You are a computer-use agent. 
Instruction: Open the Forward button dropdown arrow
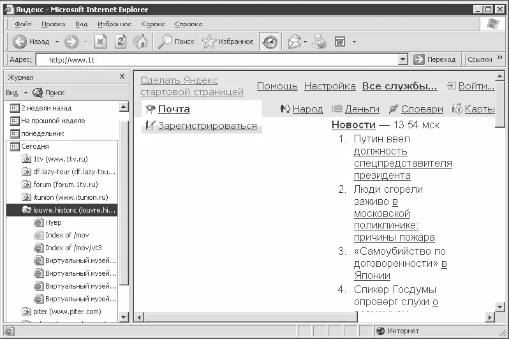[85, 41]
